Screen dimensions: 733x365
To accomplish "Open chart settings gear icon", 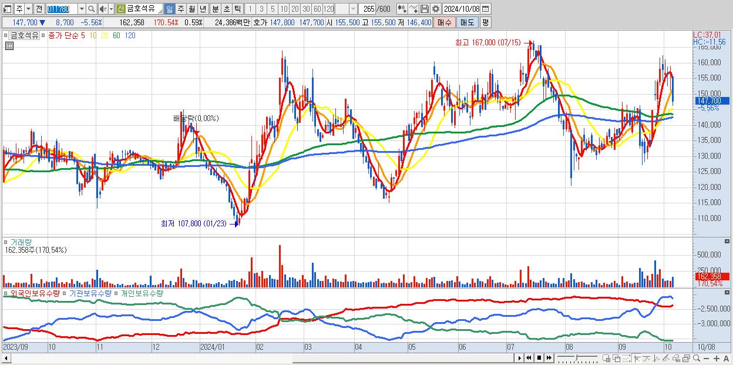I will coord(436,9).
